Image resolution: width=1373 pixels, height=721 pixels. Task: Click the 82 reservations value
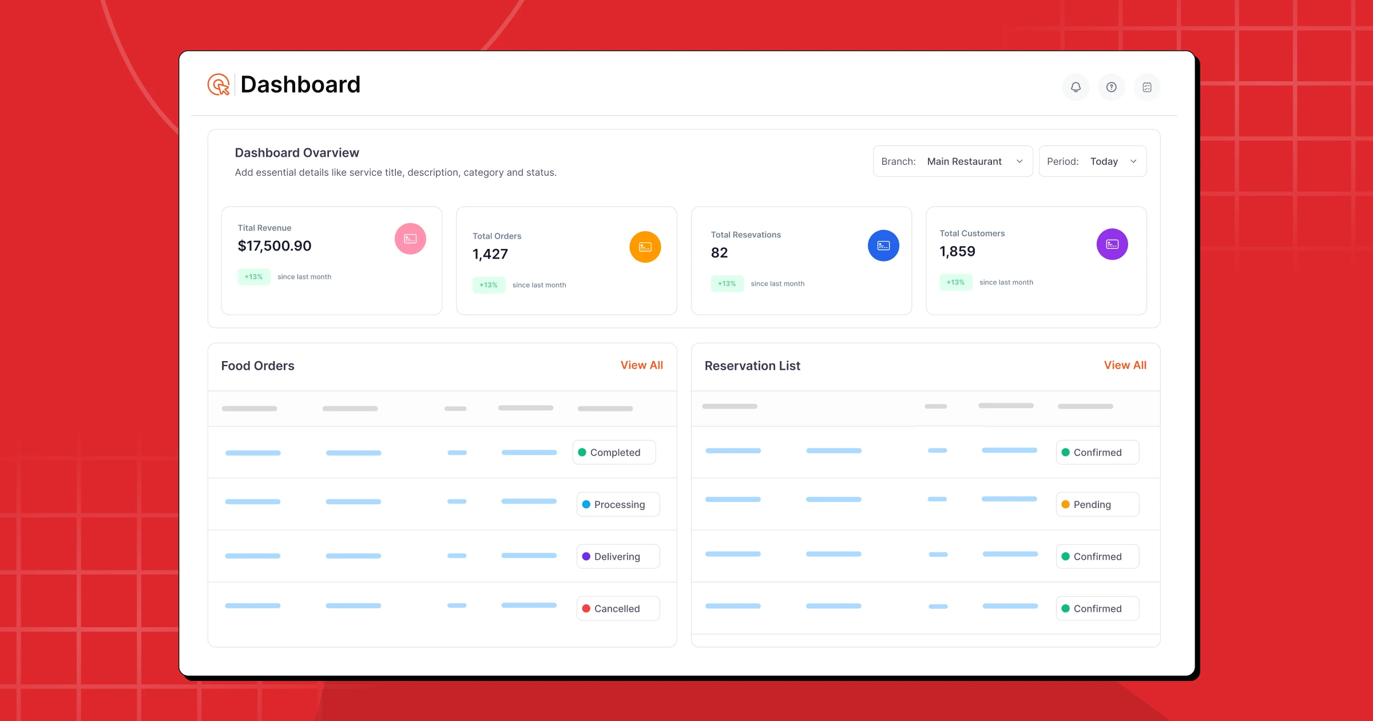click(719, 252)
